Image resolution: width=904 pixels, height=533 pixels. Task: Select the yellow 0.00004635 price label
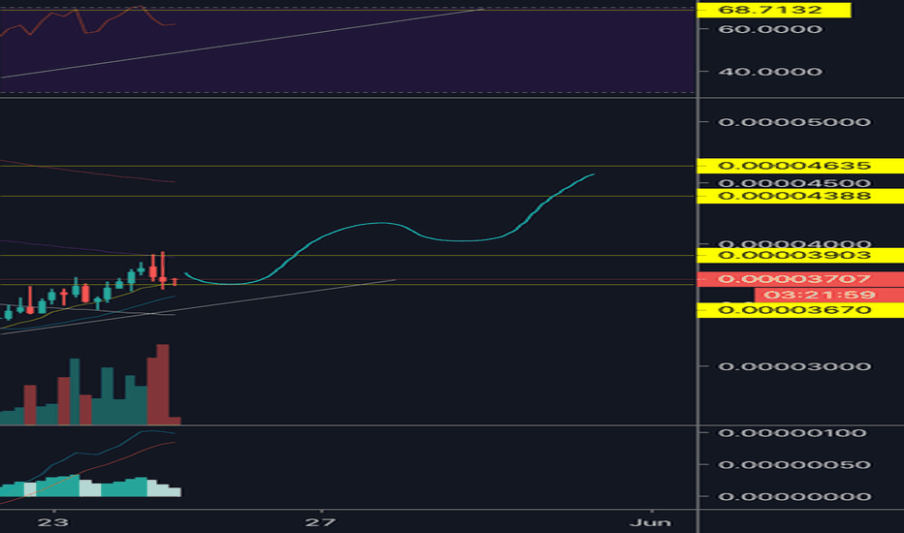click(x=800, y=166)
